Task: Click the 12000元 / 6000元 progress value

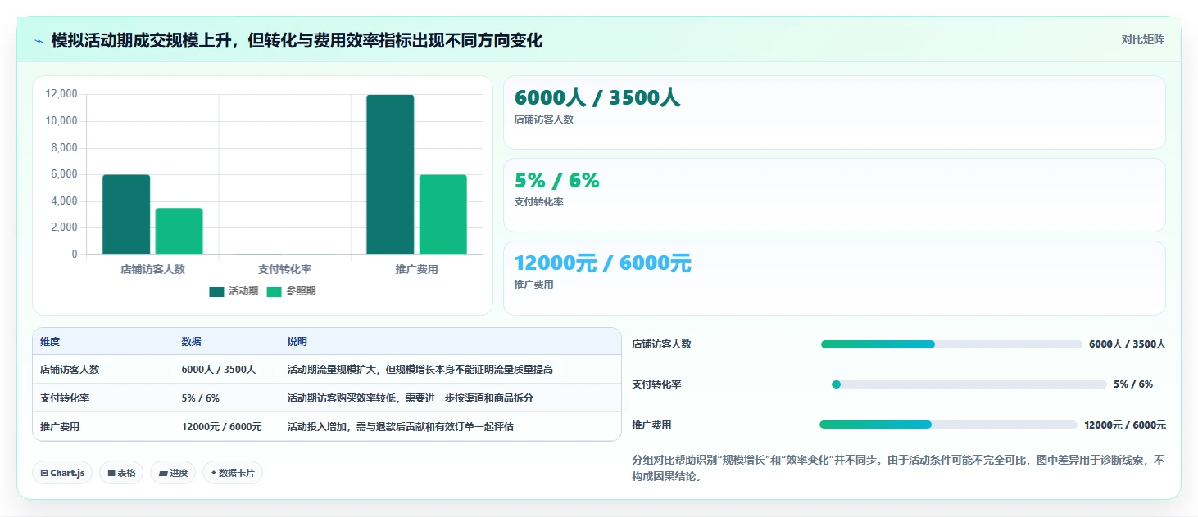Action: (1125, 425)
